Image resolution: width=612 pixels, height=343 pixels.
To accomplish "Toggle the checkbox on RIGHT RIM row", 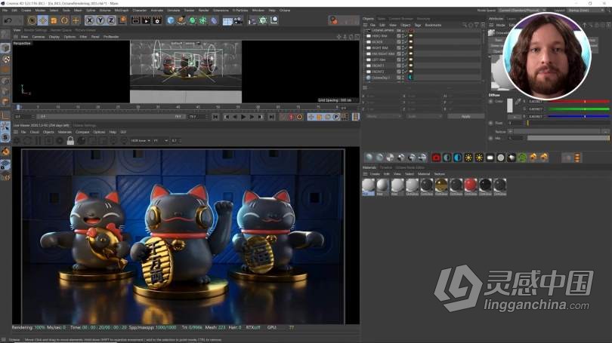I will tap(398, 48).
